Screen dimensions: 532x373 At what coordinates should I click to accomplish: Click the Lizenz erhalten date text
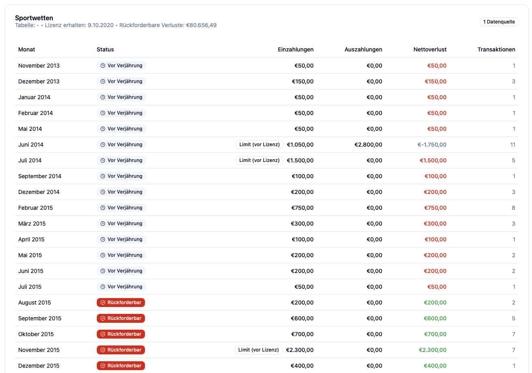pyautogui.click(x=79, y=25)
